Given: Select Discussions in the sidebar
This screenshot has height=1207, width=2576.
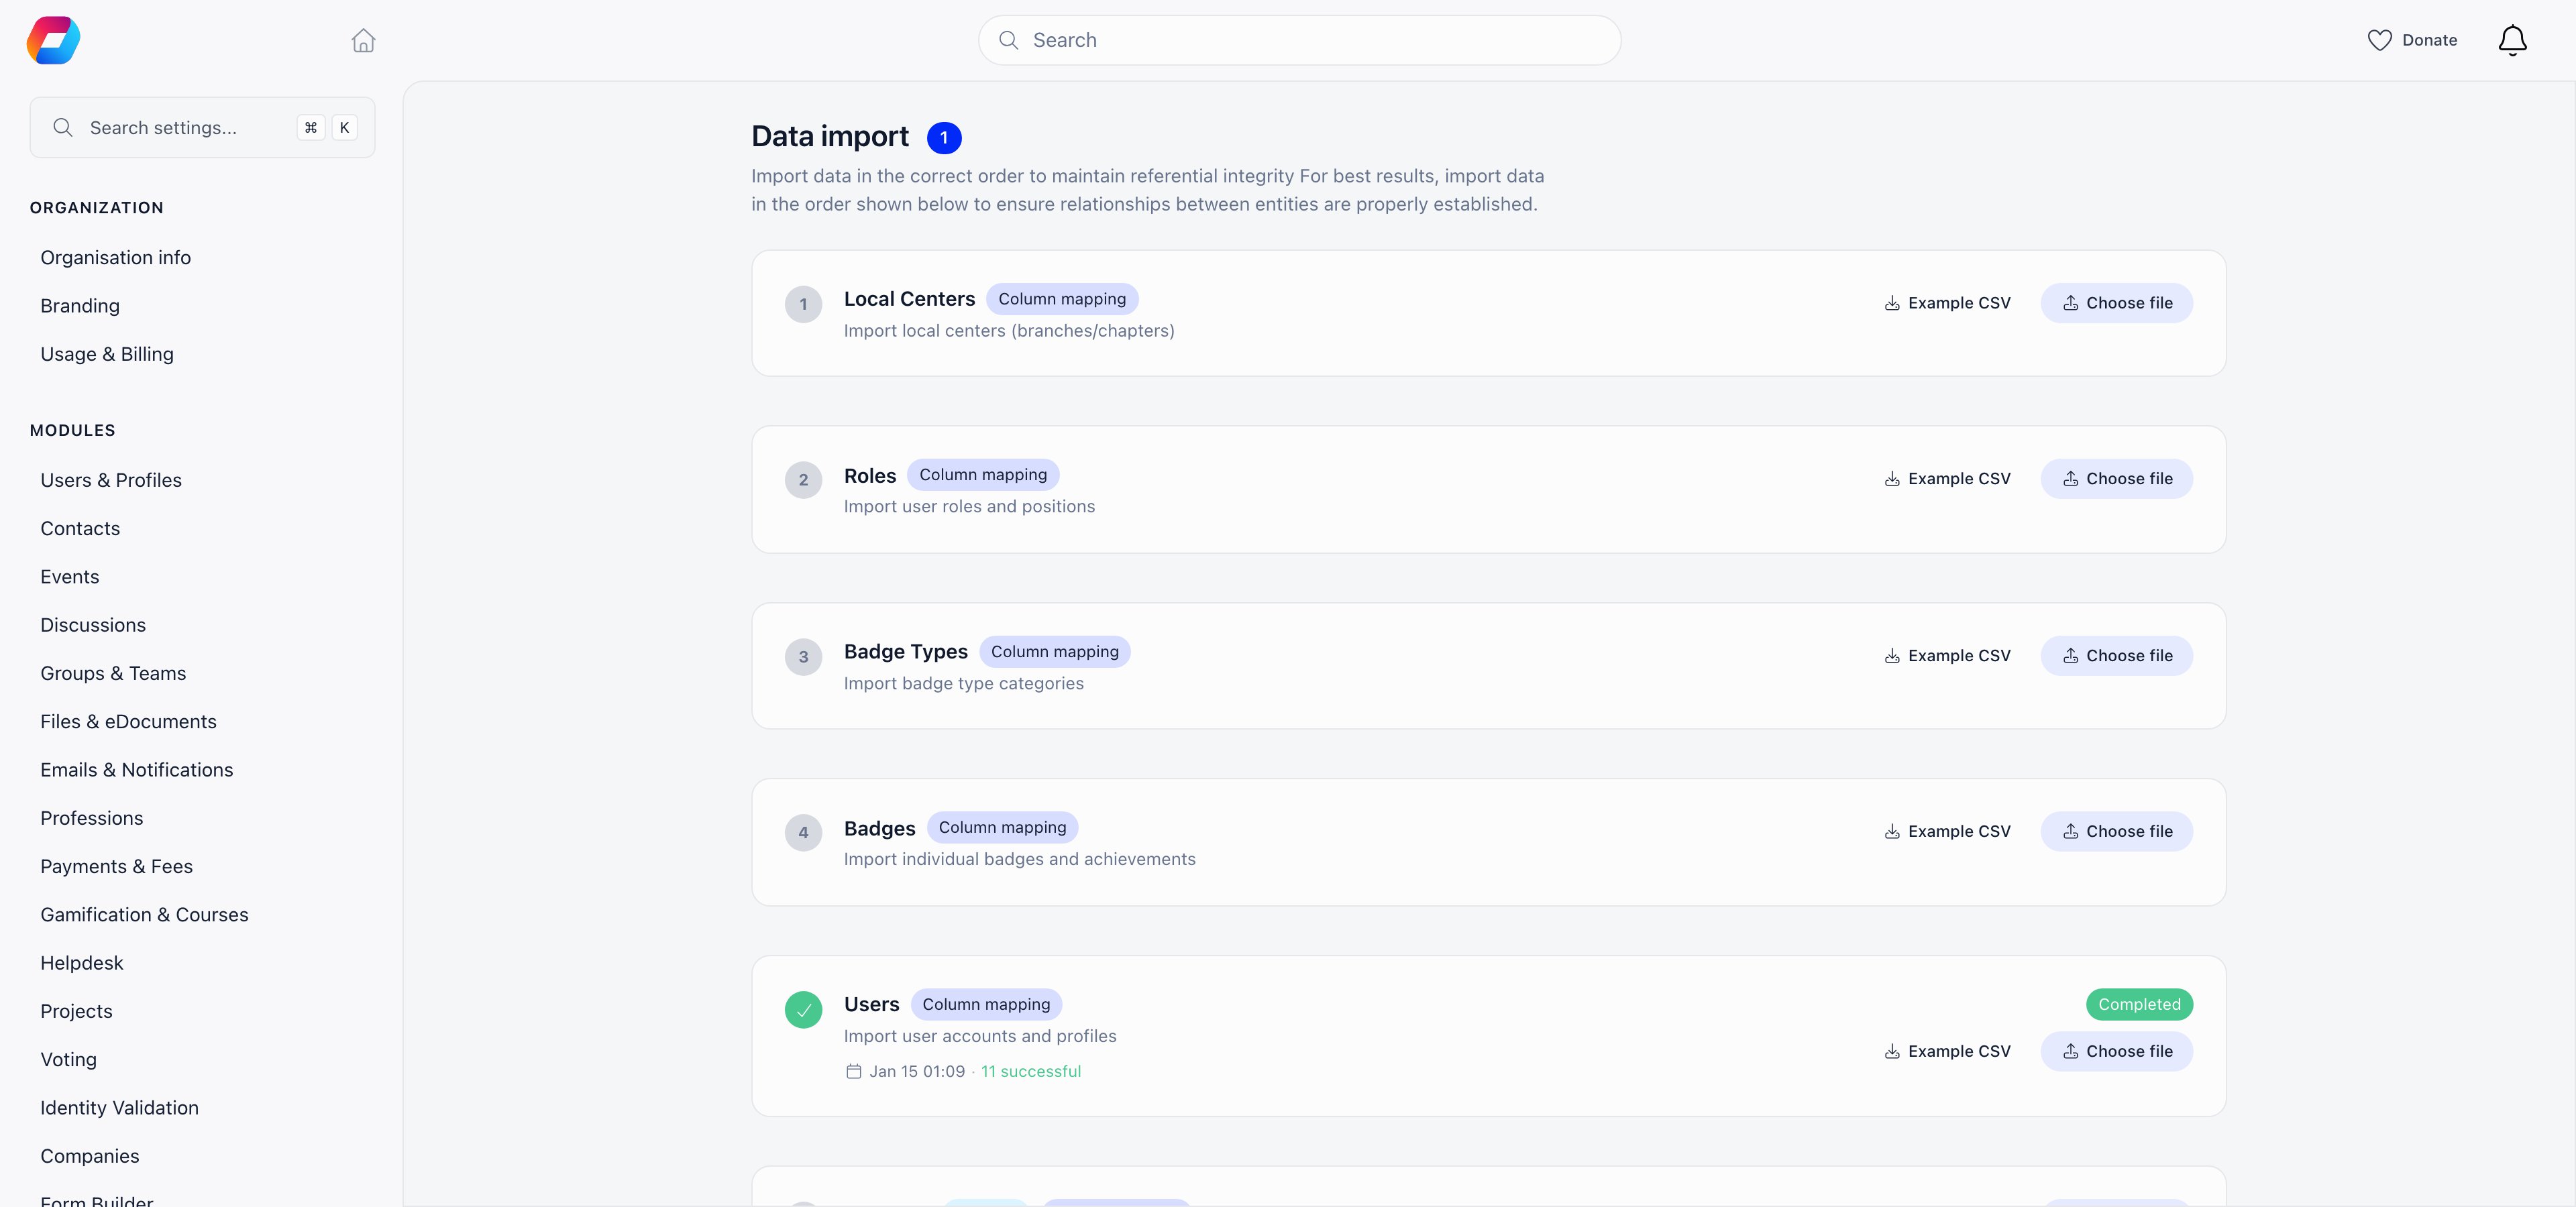Looking at the screenshot, I should coord(93,626).
